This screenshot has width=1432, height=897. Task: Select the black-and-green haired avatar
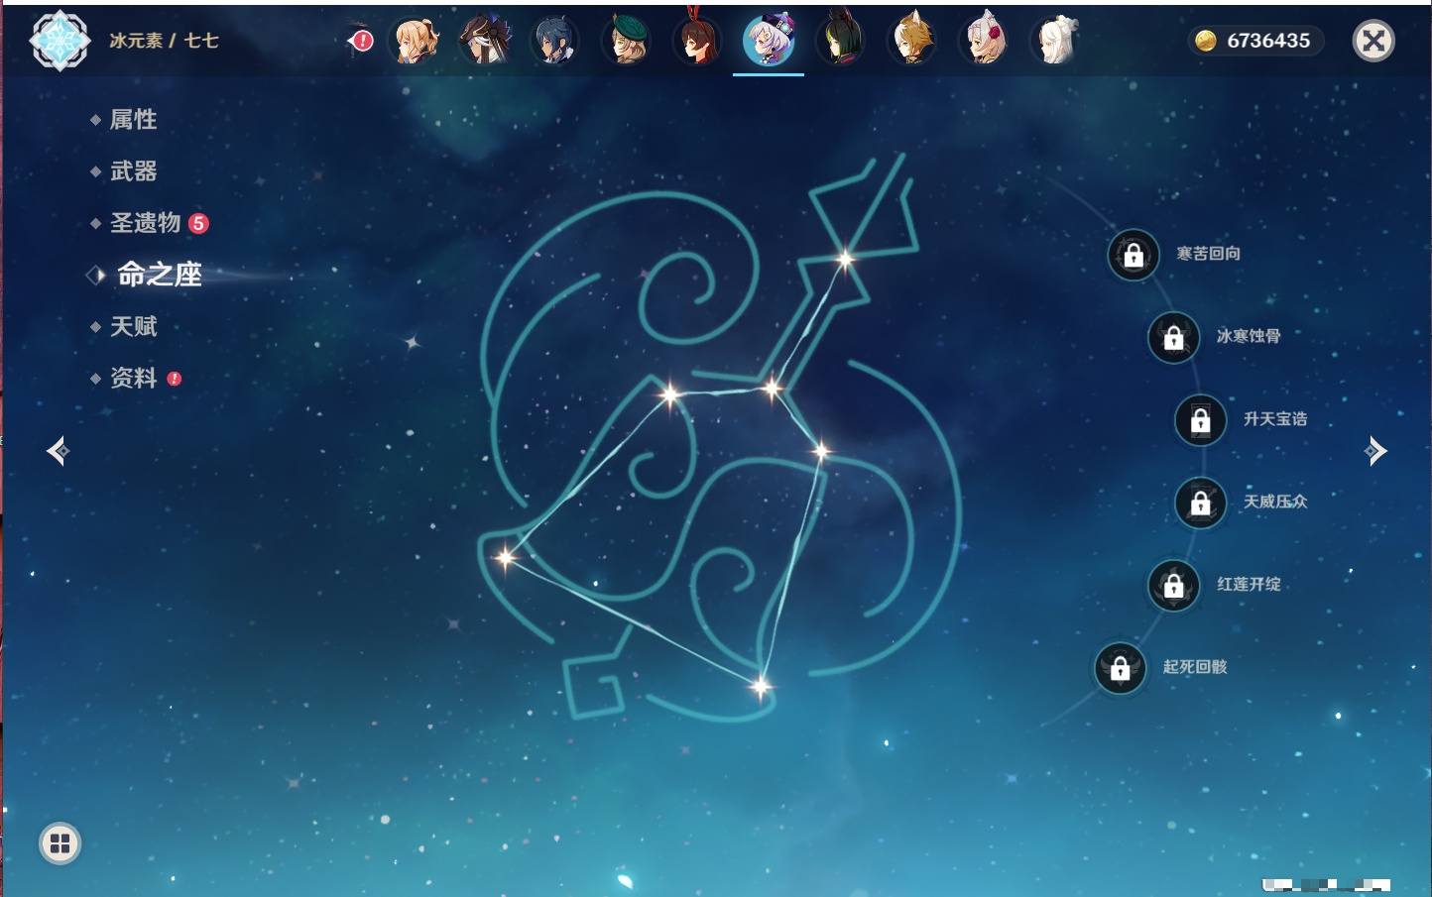(841, 39)
